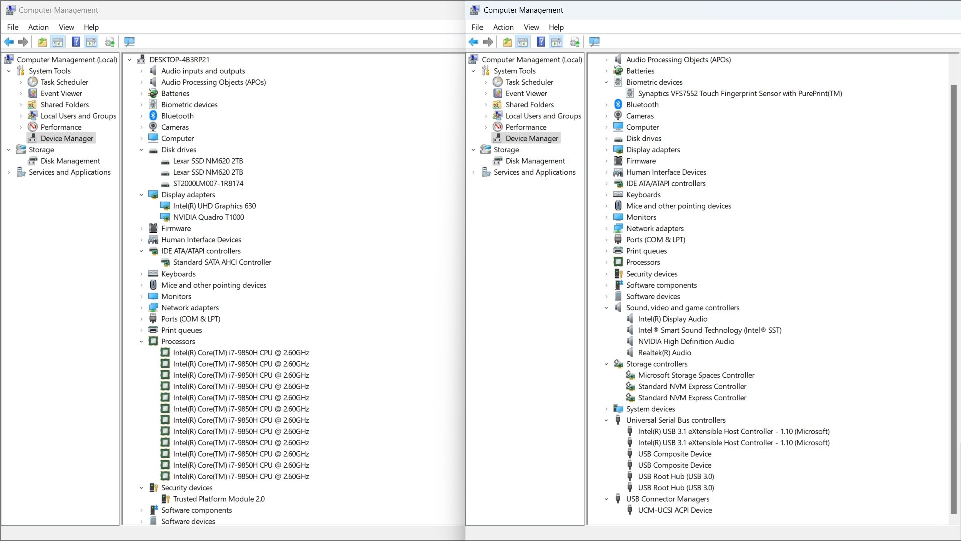Open Action menu in right window
Screen dimensions: 961x541
click(503, 27)
